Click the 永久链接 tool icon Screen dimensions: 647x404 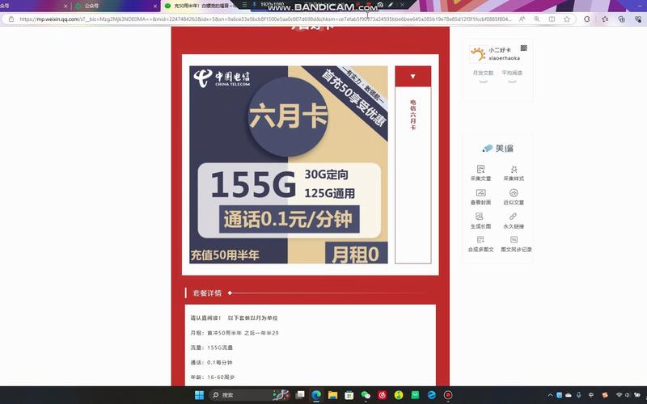513,217
